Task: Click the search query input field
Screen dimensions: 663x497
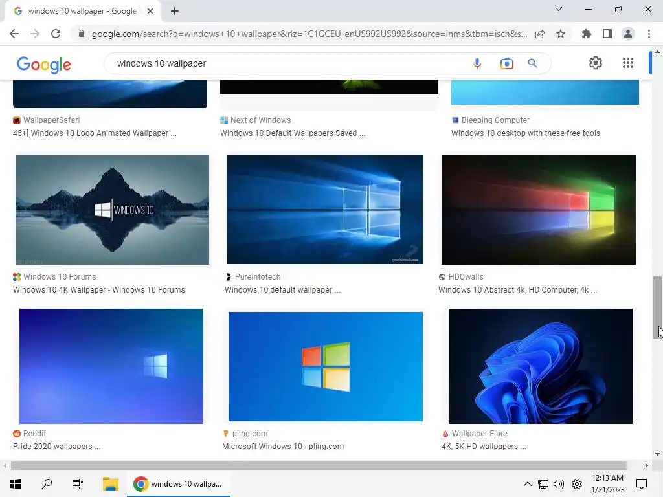Action: pyautogui.click(x=287, y=63)
